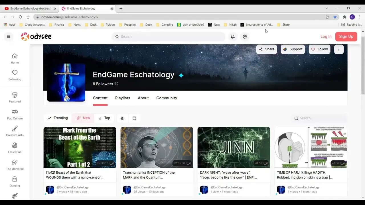Image resolution: width=365 pixels, height=205 pixels.
Task: Open Creative Arts category
Action: (15, 131)
